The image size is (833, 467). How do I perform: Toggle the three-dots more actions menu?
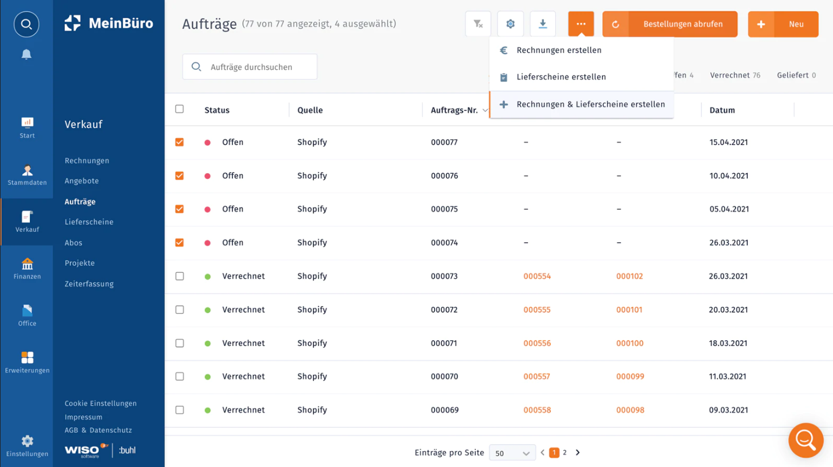coord(581,24)
